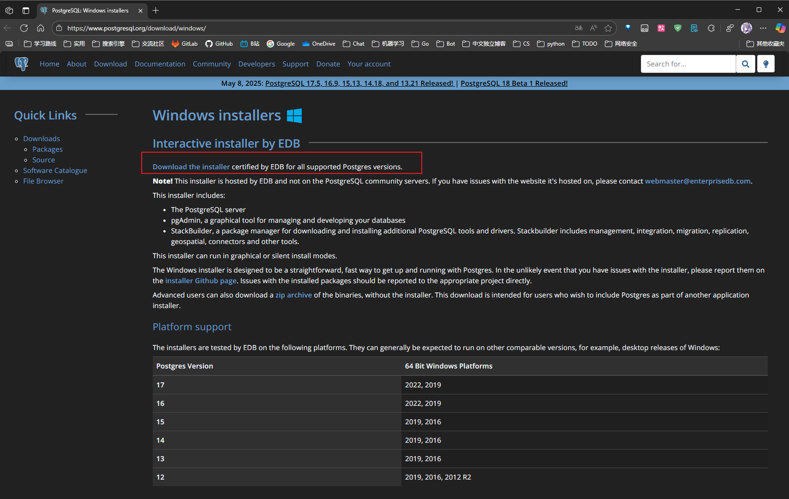789x499 pixels.
Task: Click the OneDrive bookmark
Action: pyautogui.click(x=319, y=44)
